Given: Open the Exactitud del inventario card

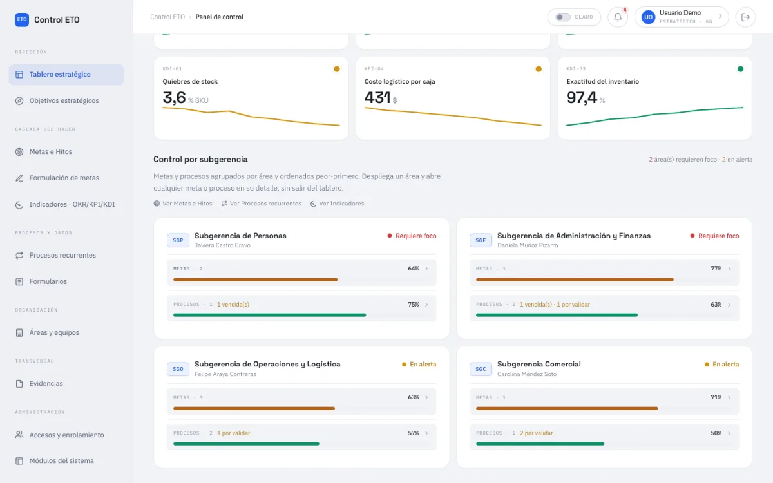Looking at the screenshot, I should point(654,98).
